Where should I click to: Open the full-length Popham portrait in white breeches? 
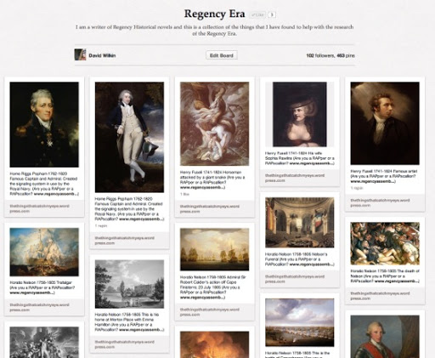pos(129,137)
